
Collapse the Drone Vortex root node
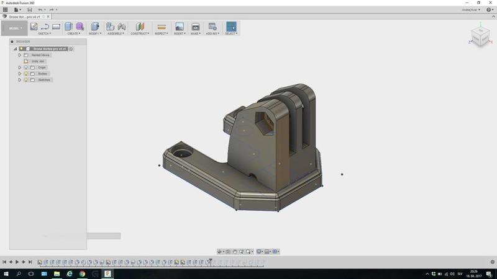coord(15,49)
